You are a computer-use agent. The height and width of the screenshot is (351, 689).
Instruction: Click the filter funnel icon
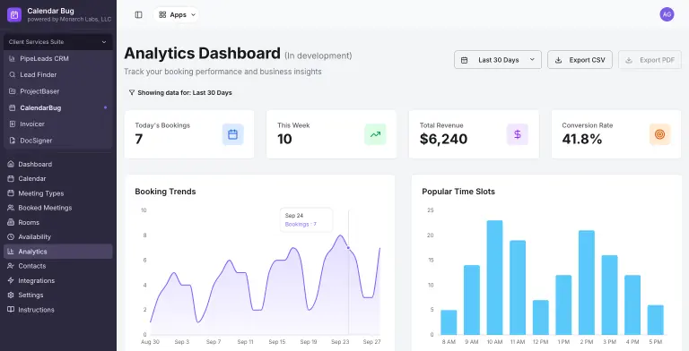click(x=131, y=92)
